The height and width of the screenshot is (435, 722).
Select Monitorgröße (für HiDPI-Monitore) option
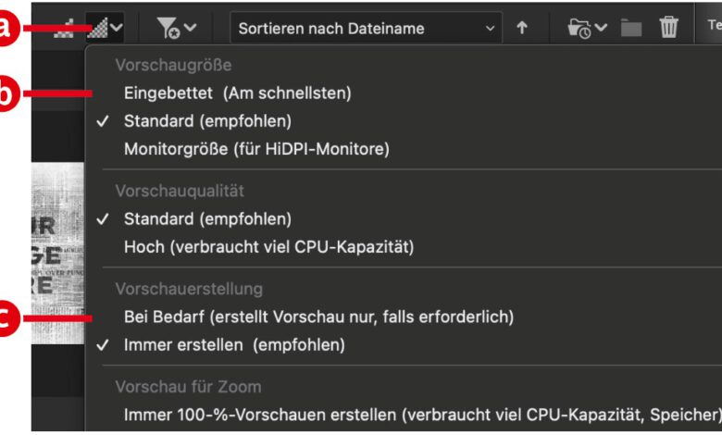[256, 148]
